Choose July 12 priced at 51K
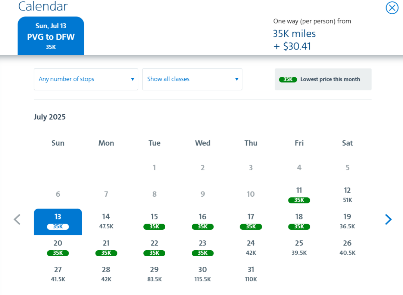The height and width of the screenshot is (295, 403). tap(347, 195)
